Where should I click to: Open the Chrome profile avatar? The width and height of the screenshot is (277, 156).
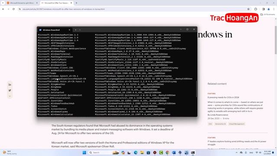click(x=268, y=9)
